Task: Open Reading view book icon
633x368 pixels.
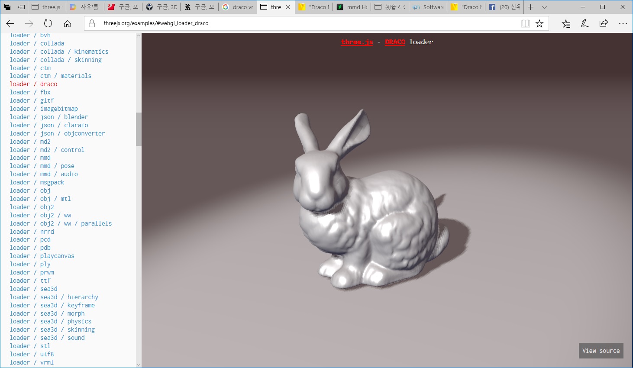Action: (x=525, y=24)
